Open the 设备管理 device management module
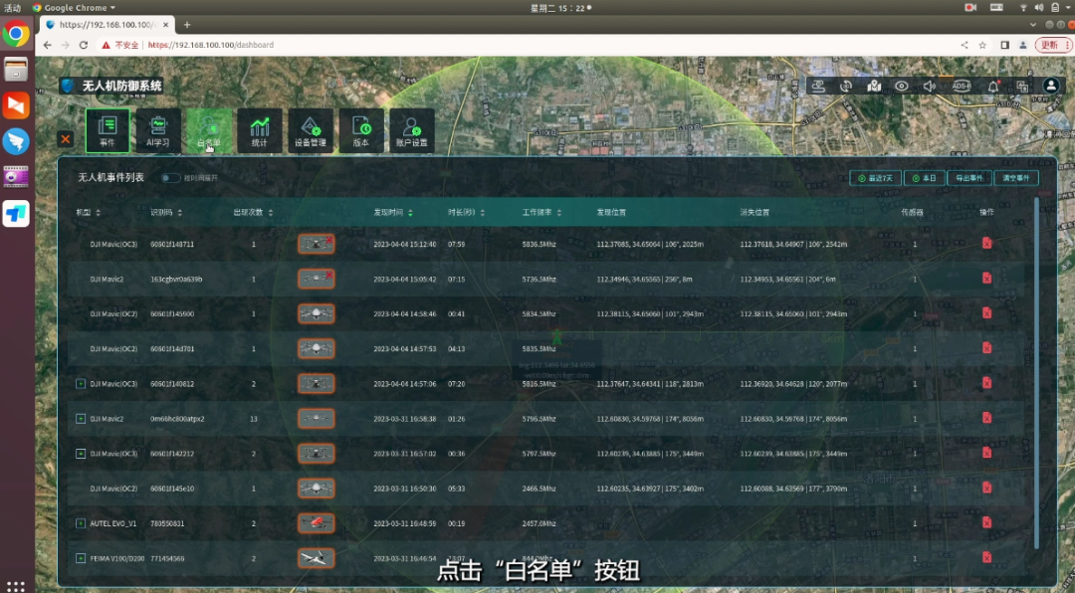Image resolution: width=1075 pixels, height=593 pixels. coord(311,130)
